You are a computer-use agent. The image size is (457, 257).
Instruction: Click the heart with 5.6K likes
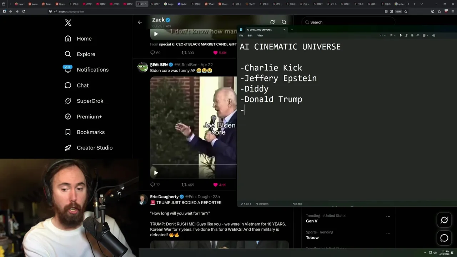(215, 52)
